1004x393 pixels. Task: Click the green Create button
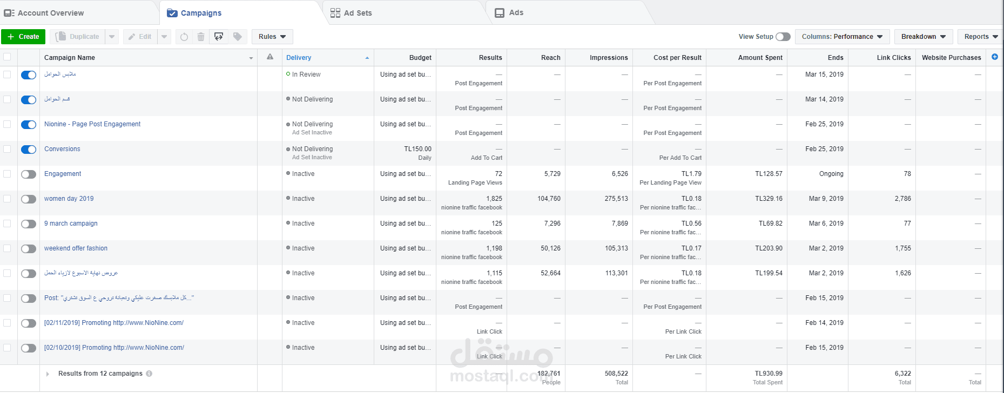[23, 37]
